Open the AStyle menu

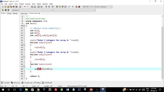coord(39,4)
